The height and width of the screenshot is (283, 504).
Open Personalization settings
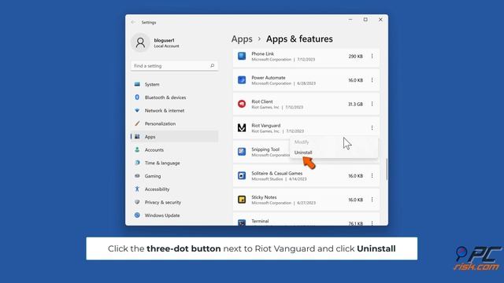click(174, 124)
